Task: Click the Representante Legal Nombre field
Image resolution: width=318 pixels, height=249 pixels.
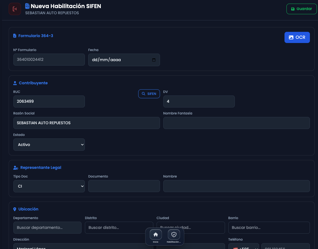Action: (x=236, y=186)
